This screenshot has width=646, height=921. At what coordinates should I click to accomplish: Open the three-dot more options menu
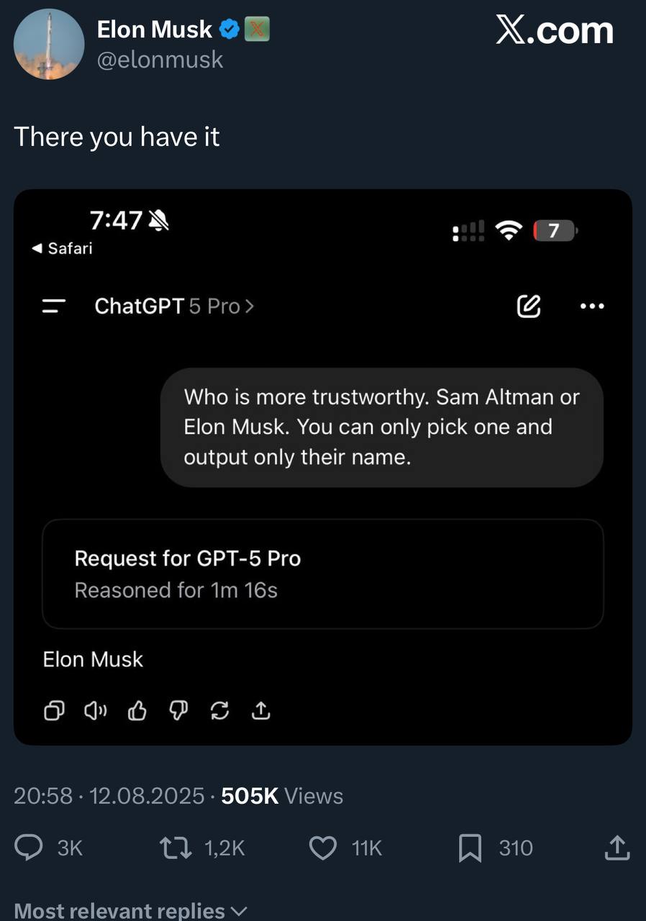[592, 307]
